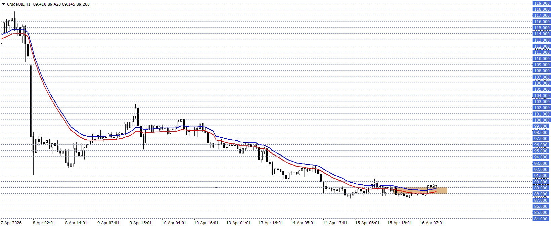The height and width of the screenshot is (227, 551).
Task: Select the 9 Apr 15:01 time marker
Action: tap(141, 223)
